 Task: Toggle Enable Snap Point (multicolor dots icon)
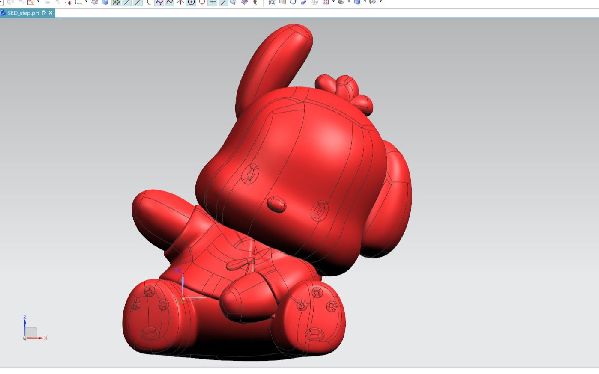pos(116,2)
